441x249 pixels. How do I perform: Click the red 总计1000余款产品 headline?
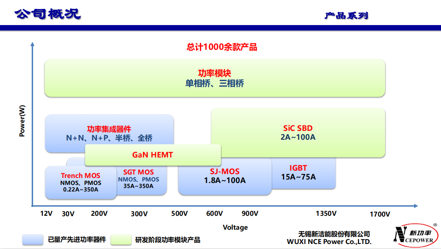pyautogui.click(x=222, y=47)
